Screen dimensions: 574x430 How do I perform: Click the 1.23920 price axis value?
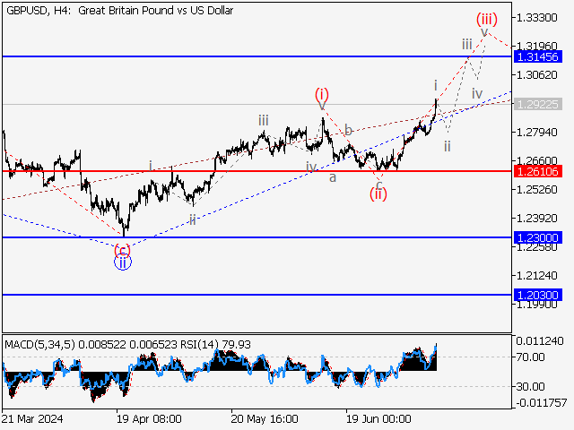(x=536, y=219)
